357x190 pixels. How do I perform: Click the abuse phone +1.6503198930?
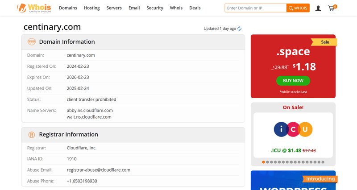[x=82, y=181]
